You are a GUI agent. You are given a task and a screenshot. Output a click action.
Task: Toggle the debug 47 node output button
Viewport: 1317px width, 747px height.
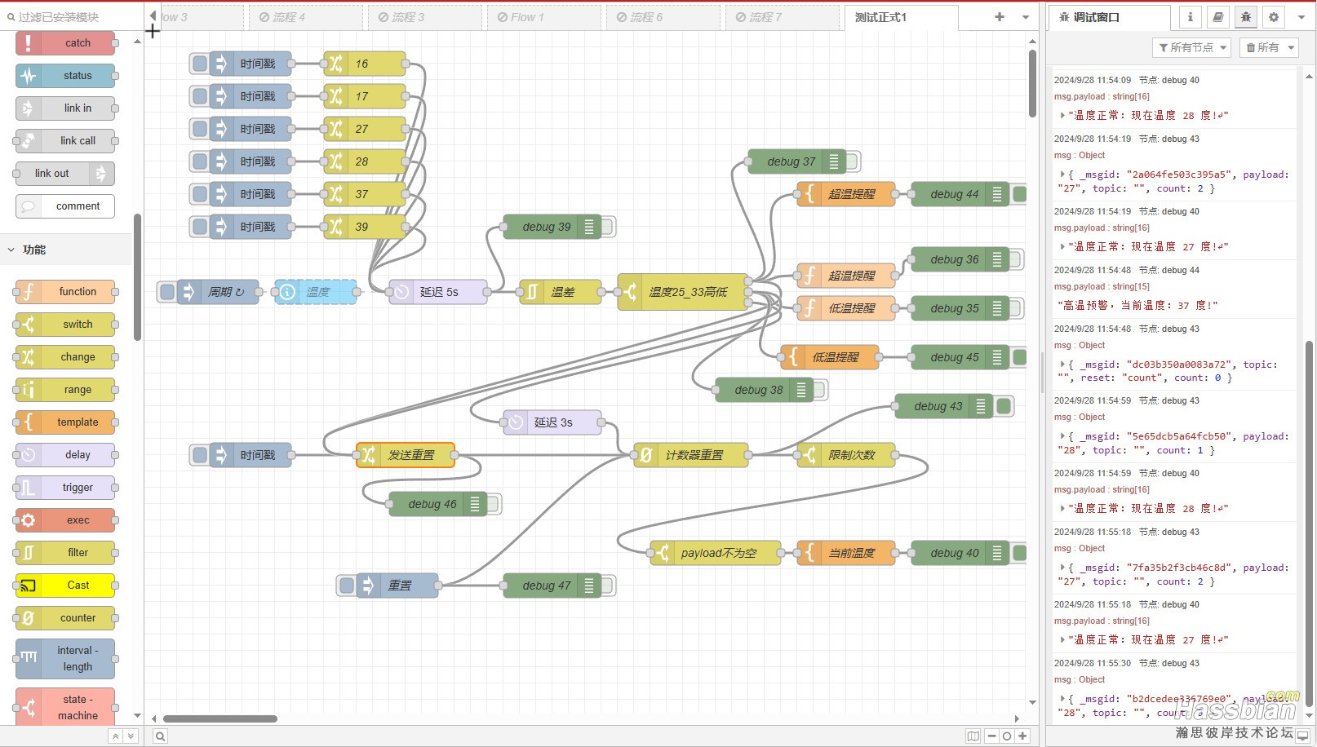click(x=608, y=586)
